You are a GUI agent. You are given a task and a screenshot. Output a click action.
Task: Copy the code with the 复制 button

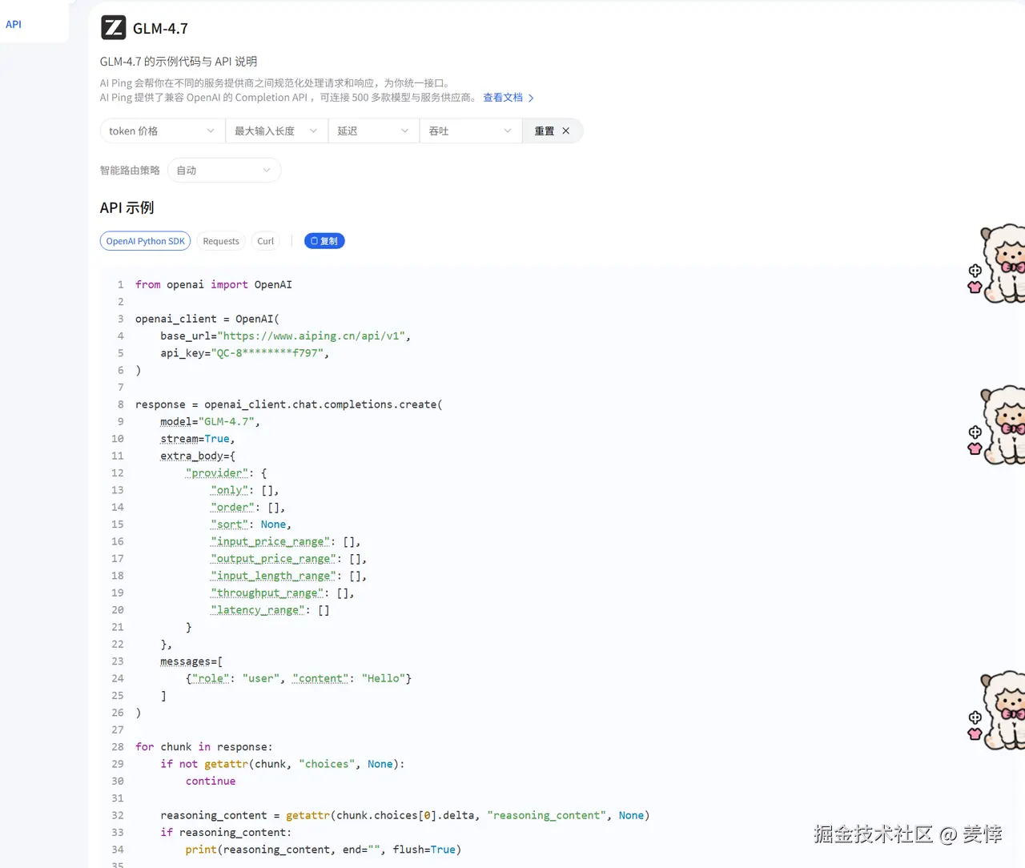pyautogui.click(x=324, y=241)
